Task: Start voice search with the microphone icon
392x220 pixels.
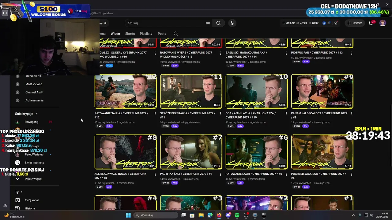Action: tap(232, 23)
